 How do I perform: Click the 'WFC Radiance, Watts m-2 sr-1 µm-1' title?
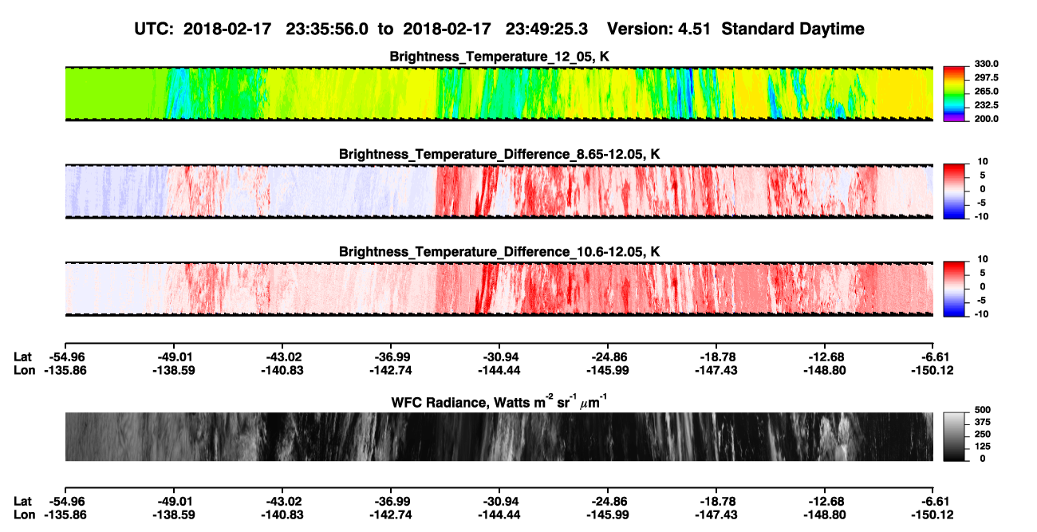(x=499, y=401)
